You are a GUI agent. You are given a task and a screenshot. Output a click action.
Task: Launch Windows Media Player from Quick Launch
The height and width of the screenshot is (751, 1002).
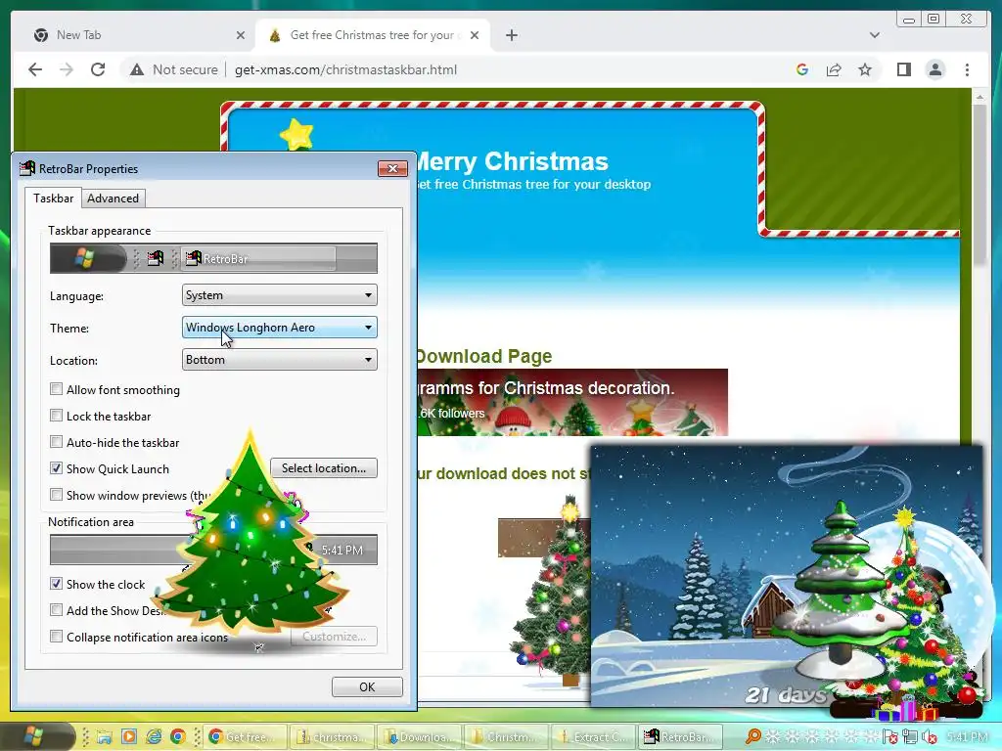(129, 737)
